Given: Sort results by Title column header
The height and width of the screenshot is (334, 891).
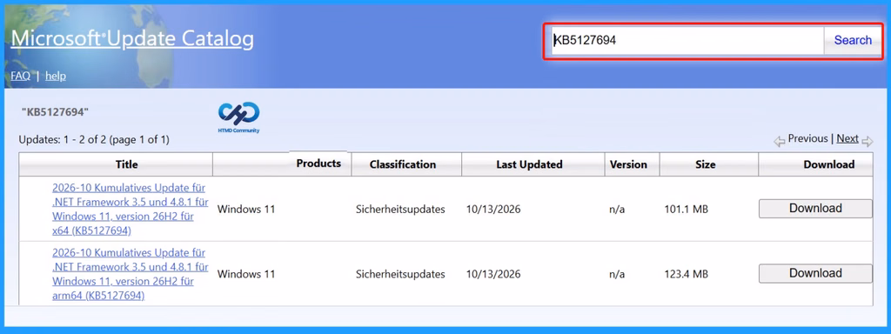Looking at the screenshot, I should coord(127,164).
